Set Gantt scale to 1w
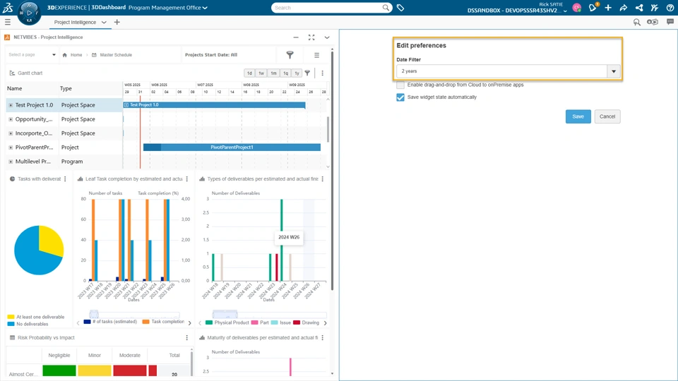 click(261, 73)
